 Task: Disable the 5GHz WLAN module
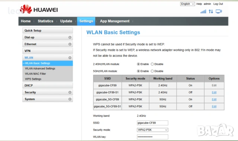pyautogui.click(x=152, y=71)
